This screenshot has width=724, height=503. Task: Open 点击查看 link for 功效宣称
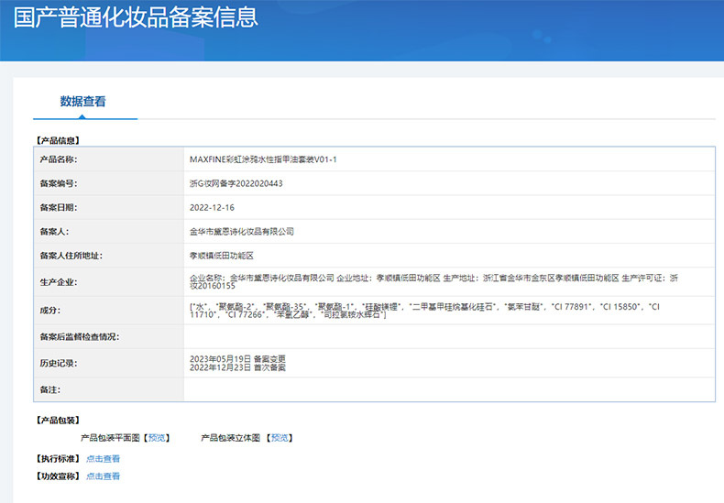[103, 476]
